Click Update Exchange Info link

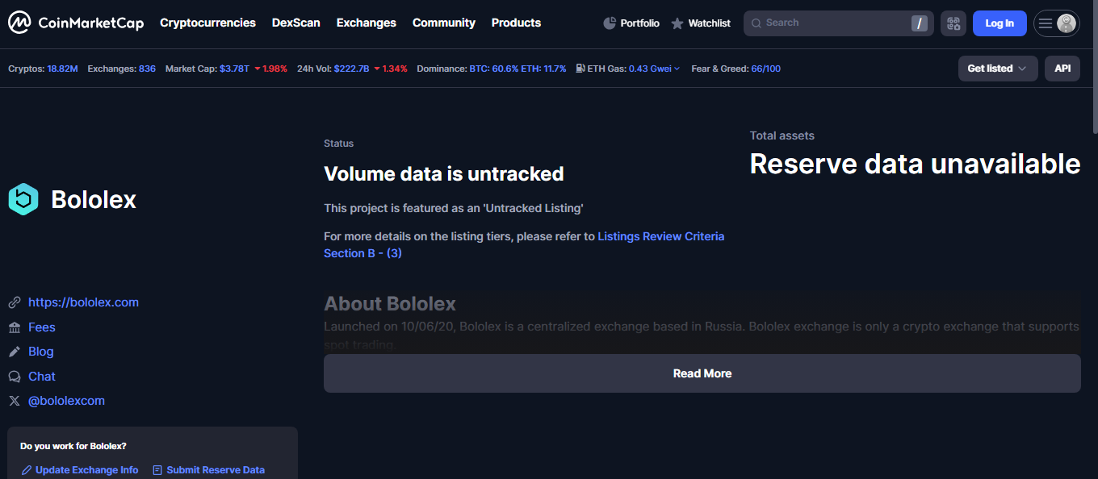click(x=86, y=470)
